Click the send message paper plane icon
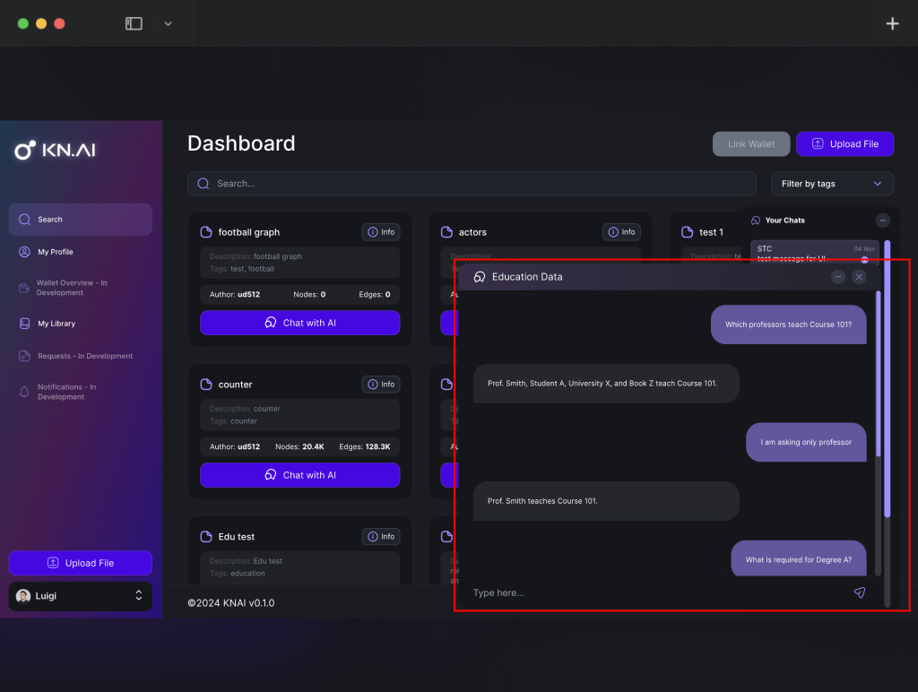The image size is (918, 692). [x=859, y=593]
